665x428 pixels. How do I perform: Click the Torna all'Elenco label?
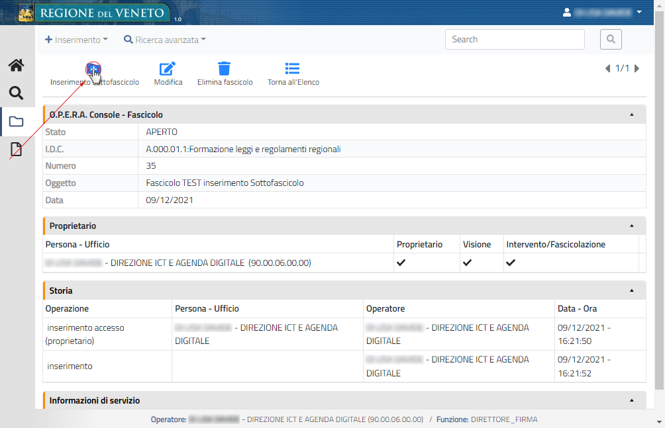click(293, 82)
